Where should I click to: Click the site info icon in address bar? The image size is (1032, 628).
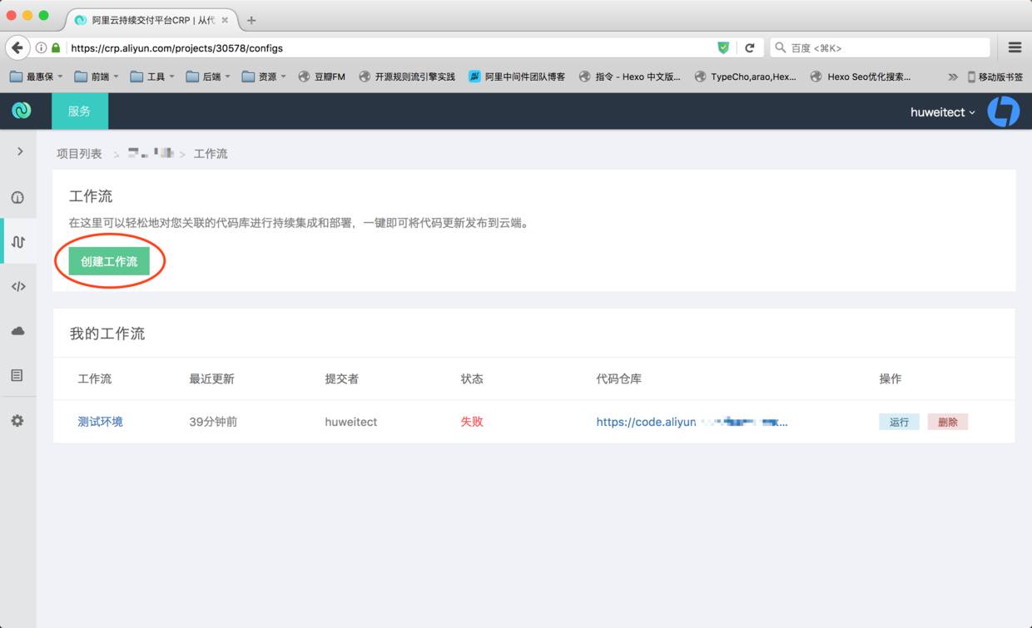(x=41, y=47)
